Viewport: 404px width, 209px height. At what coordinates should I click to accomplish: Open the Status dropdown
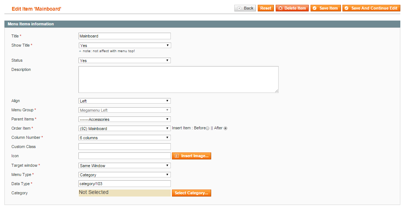pos(124,60)
